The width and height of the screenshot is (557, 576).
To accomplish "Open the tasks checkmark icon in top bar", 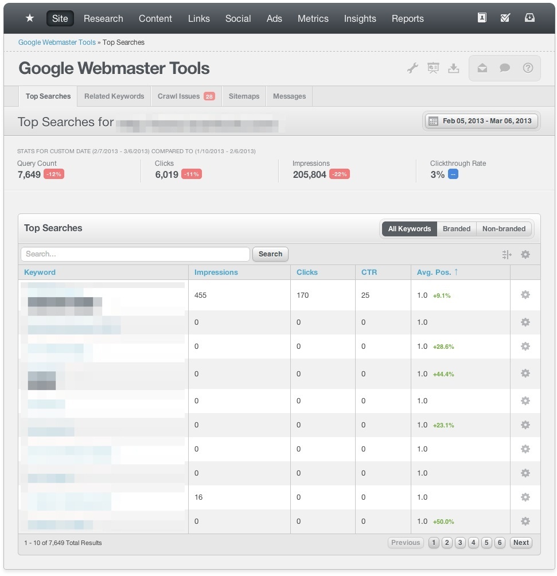I will coord(505,18).
